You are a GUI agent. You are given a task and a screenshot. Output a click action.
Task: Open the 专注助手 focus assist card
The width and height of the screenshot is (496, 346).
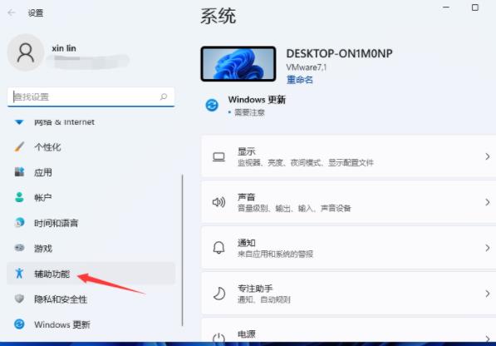tap(349, 294)
